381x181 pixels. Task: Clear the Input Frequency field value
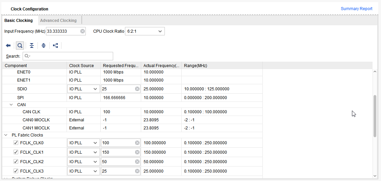click(82, 31)
